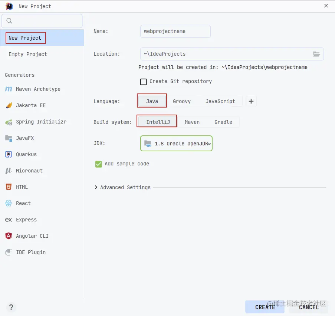This screenshot has width=335, height=316.
Task: Select New Project in the sidebar
Action: click(42, 38)
